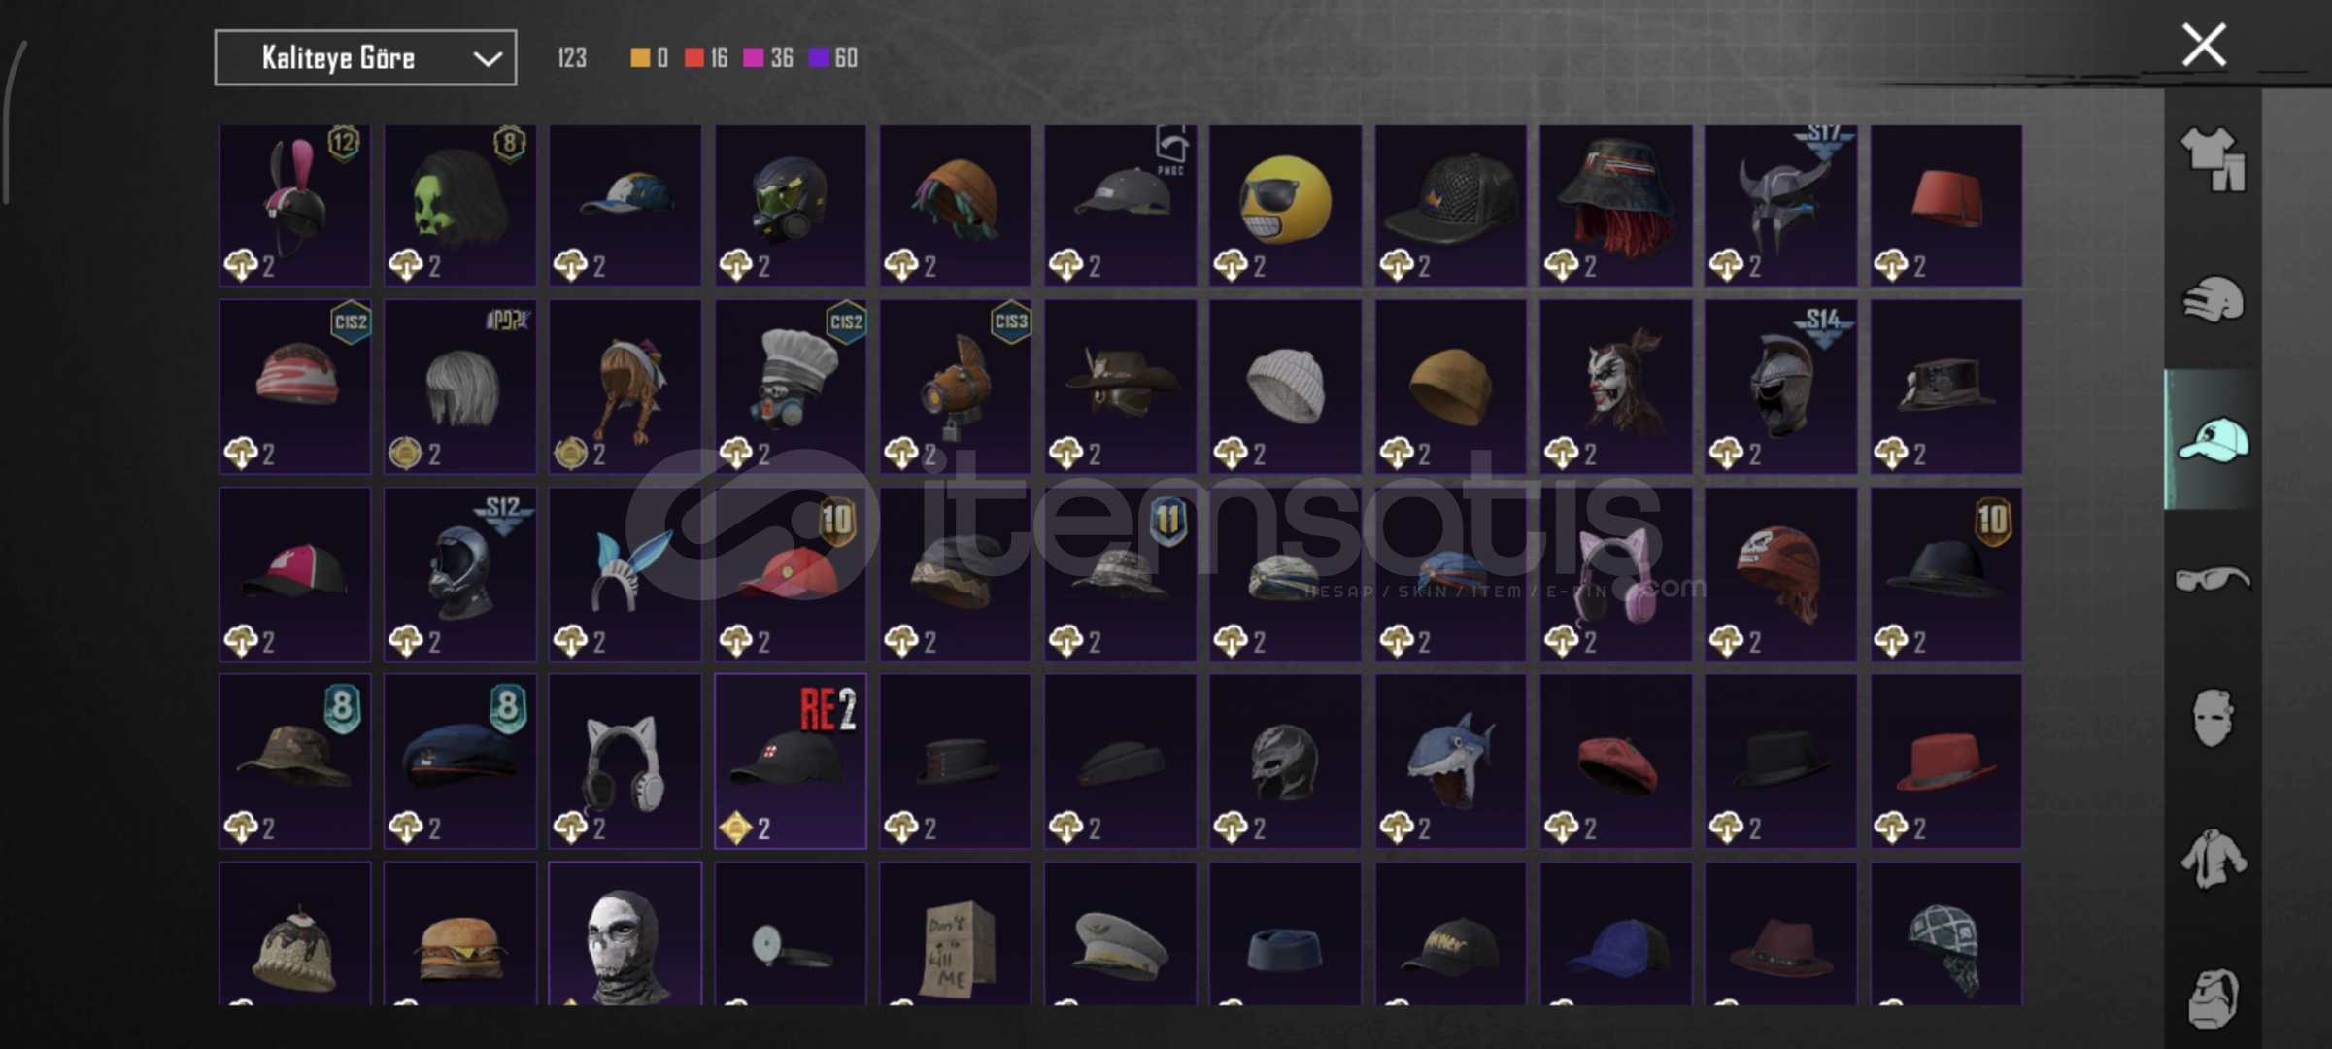Expand the Kaliteye Göre sort dropdown
Viewport: 2332px width, 1049px height.
click(x=365, y=58)
